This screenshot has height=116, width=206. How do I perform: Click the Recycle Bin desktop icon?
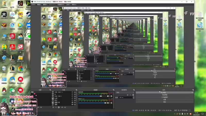click(4, 69)
